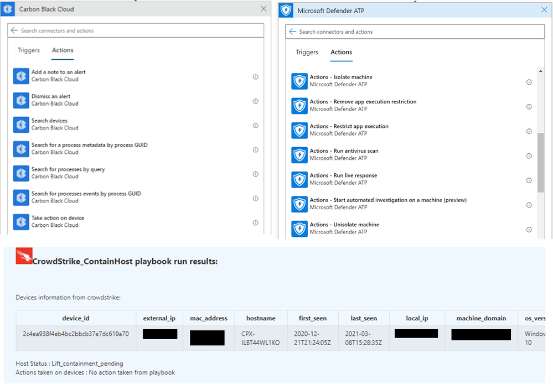The image size is (553, 384).
Task: Click the shield icon beside 'Remove app execution restriction'
Action: (x=299, y=106)
